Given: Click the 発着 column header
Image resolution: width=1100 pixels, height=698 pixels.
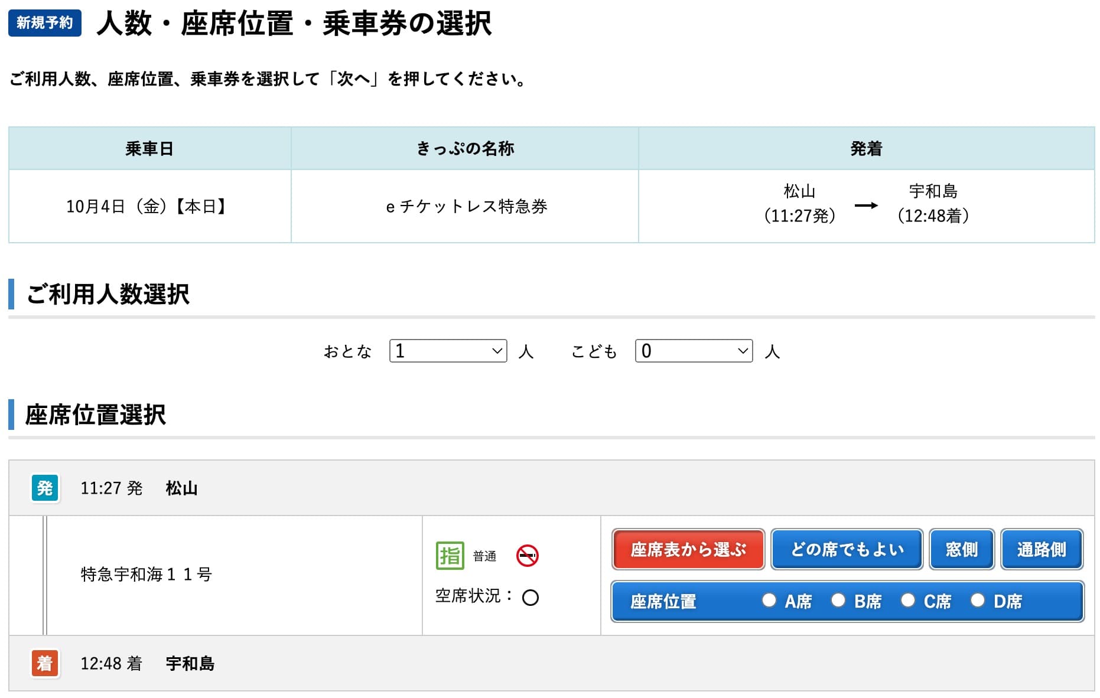Looking at the screenshot, I should pos(866,148).
